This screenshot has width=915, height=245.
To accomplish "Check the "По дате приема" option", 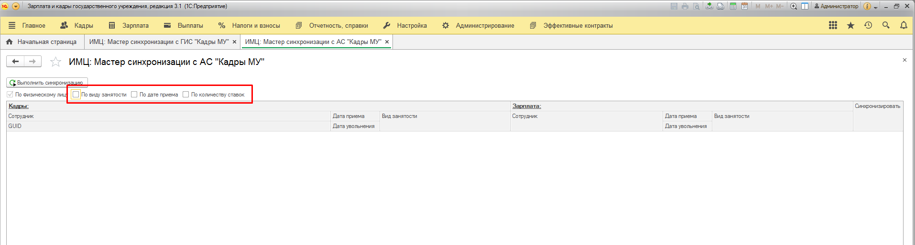I will 134,95.
